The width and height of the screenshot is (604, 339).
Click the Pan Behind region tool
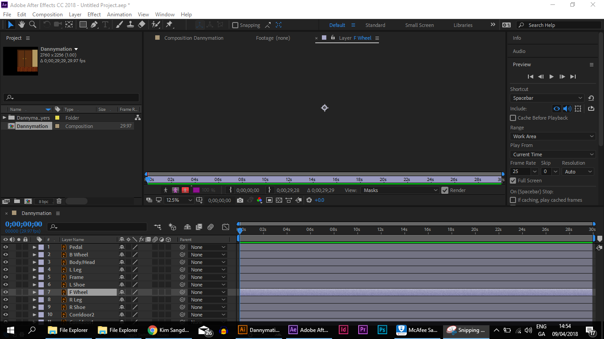pos(69,25)
